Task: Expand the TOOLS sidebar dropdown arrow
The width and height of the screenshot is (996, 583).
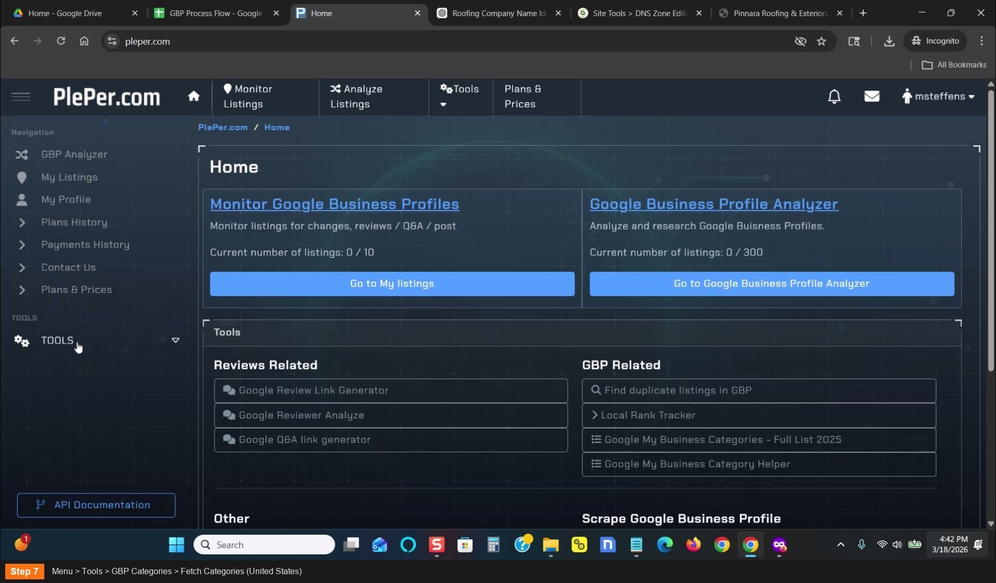Action: [176, 340]
